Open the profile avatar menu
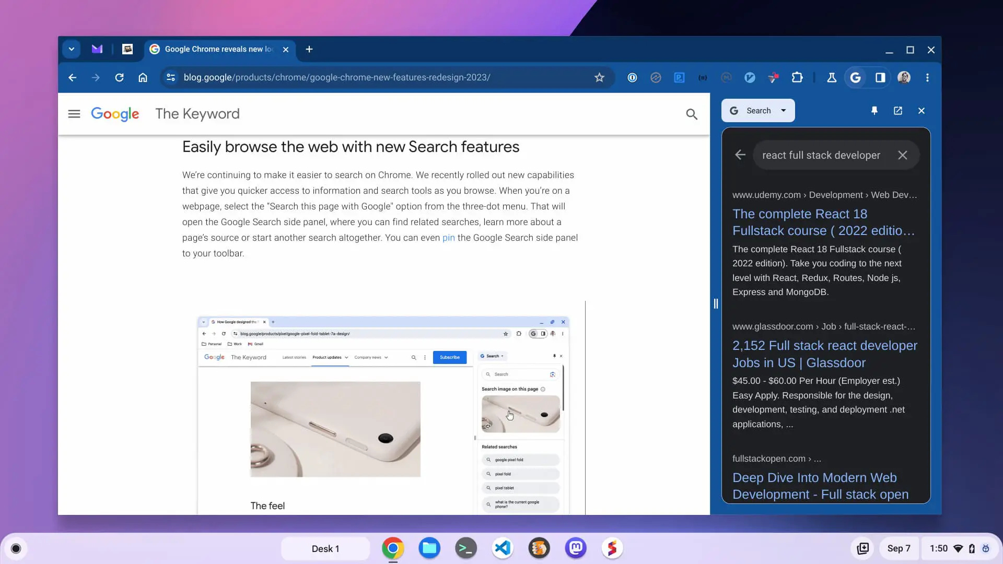1003x564 pixels. [x=904, y=78]
